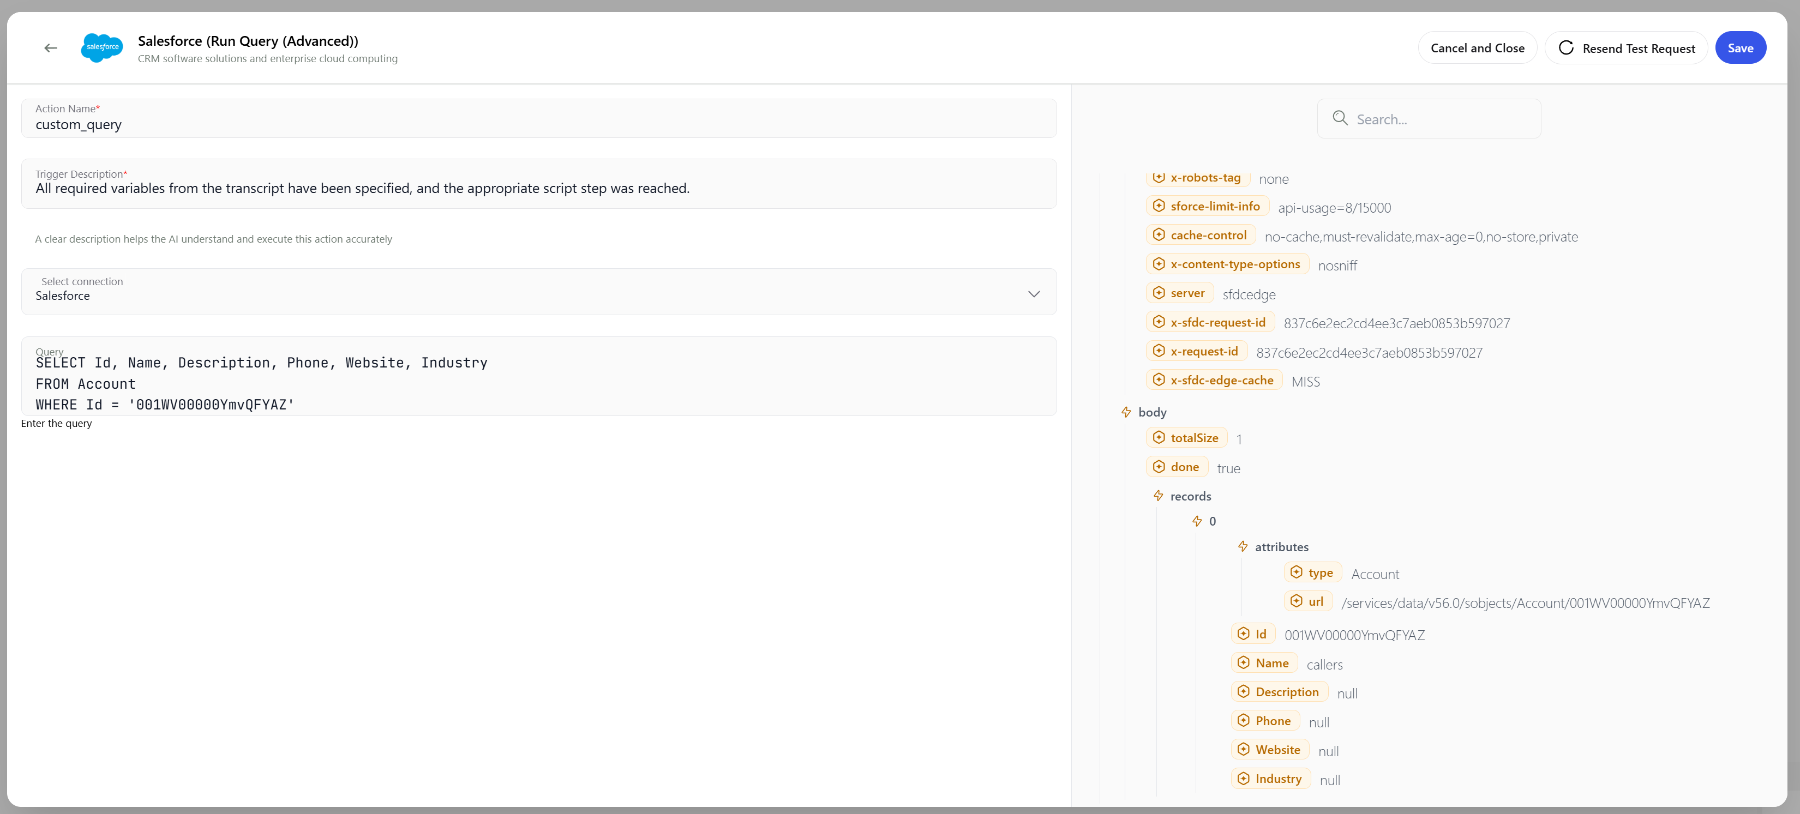The width and height of the screenshot is (1800, 814).
Task: Click the Cancel and Close button
Action: 1477,47
